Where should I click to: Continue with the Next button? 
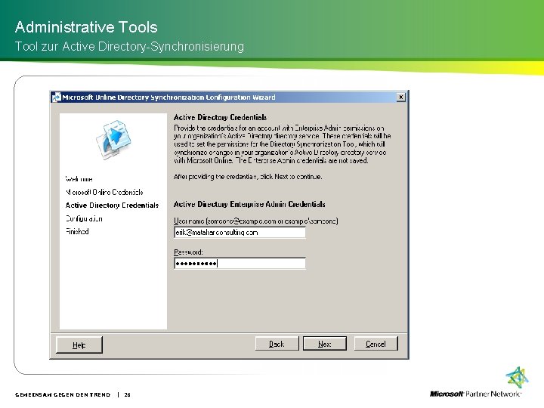pos(324,344)
